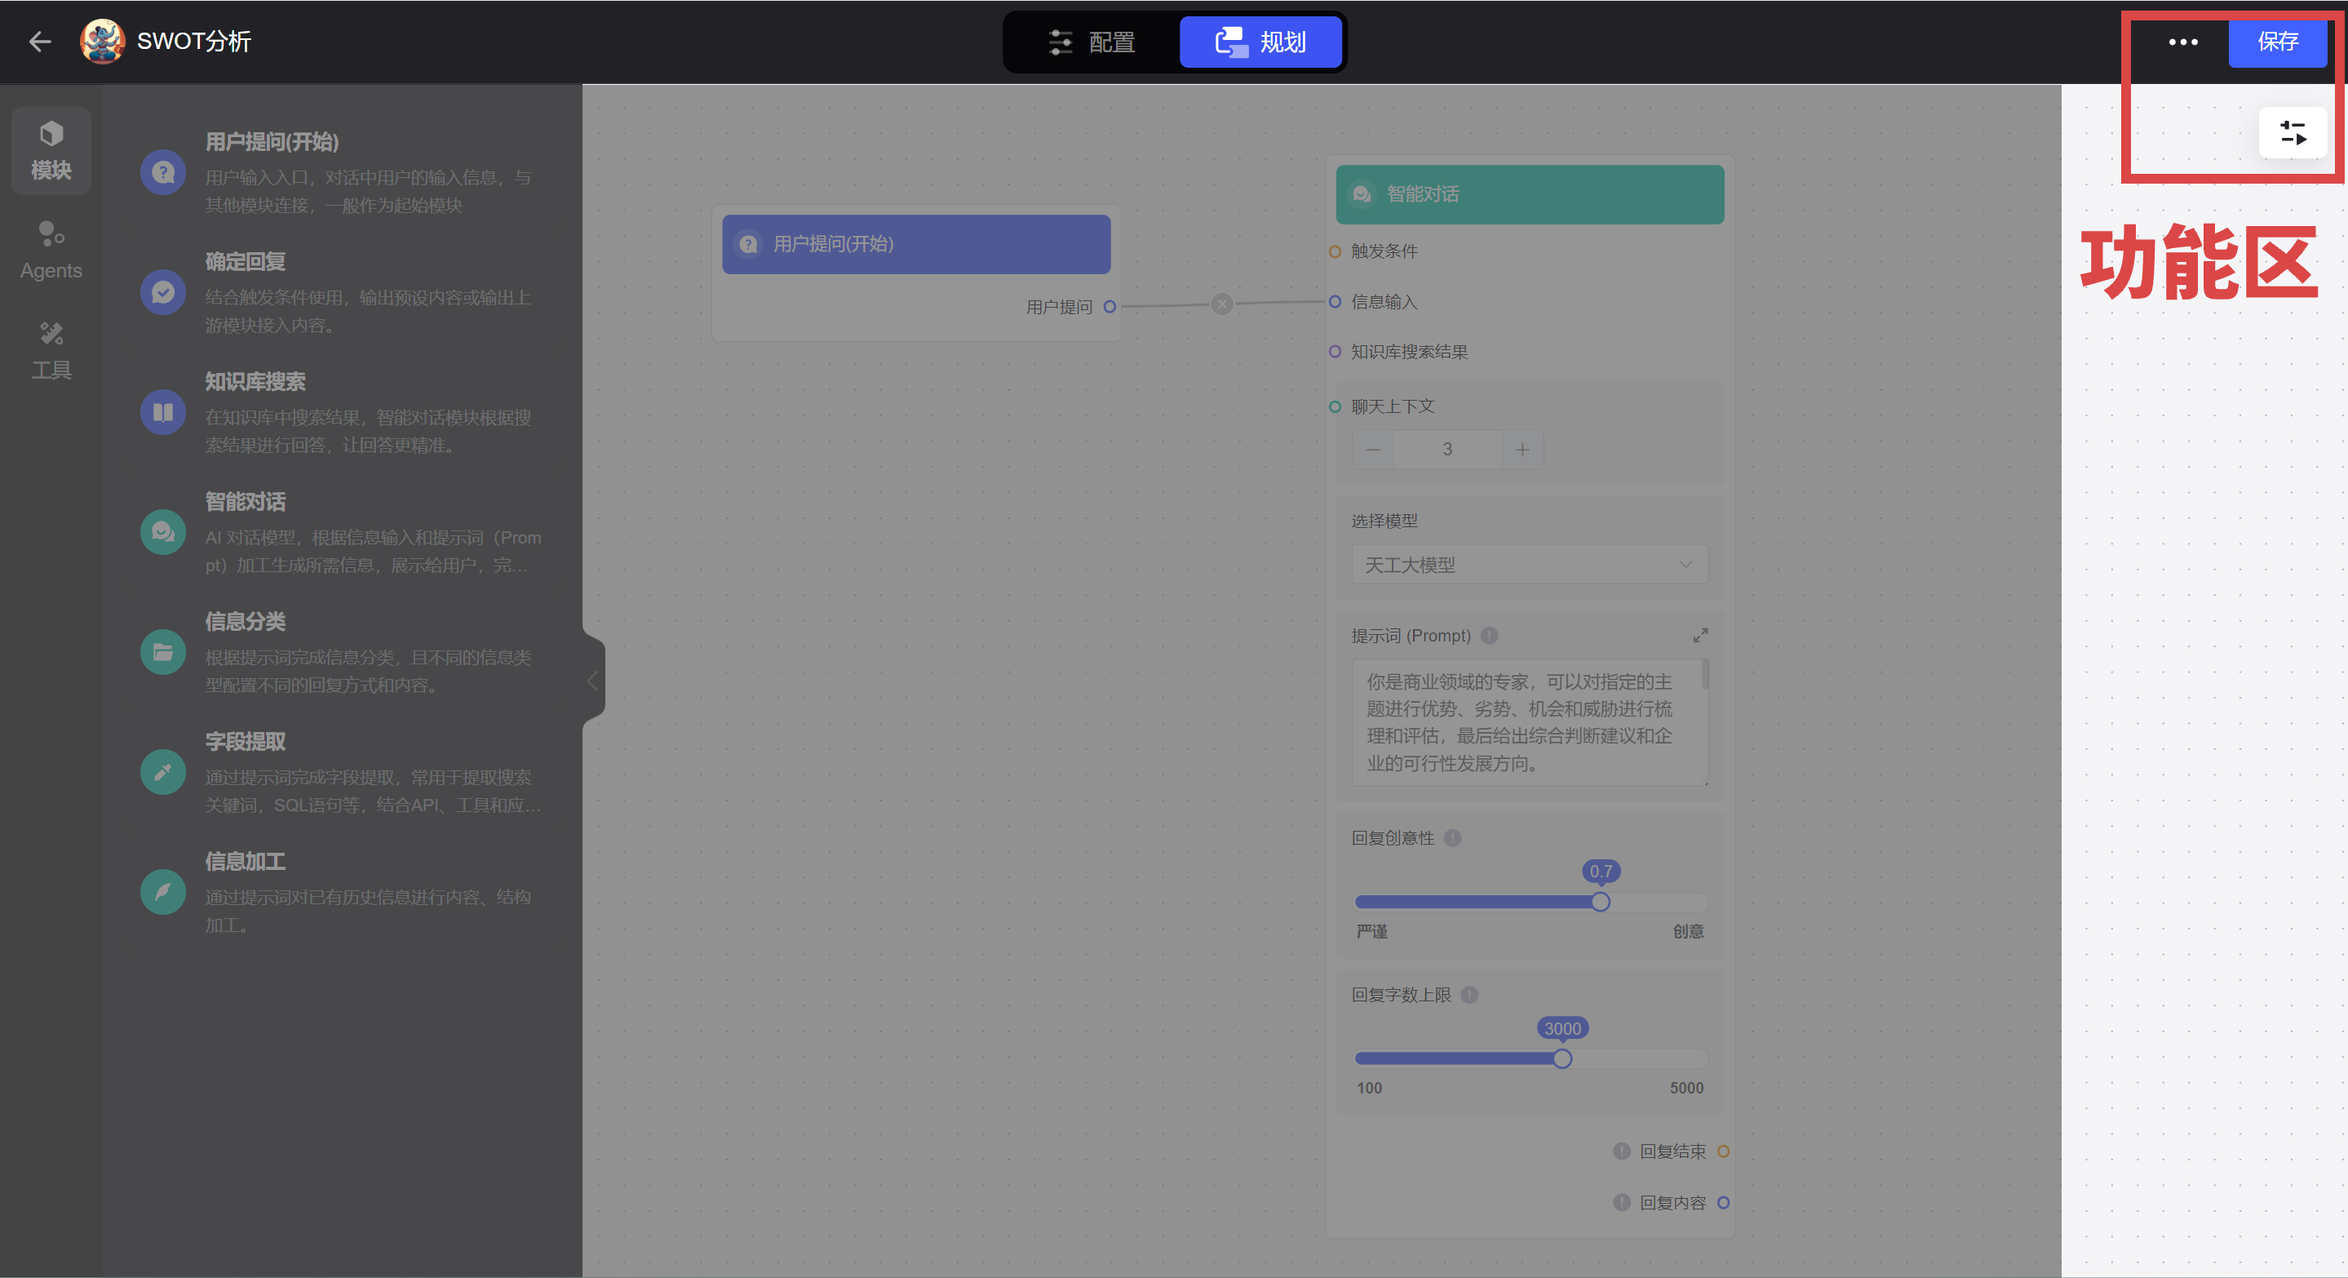This screenshot has height=1278, width=2348.
Task: Open the Agents sidebar section
Action: point(51,250)
